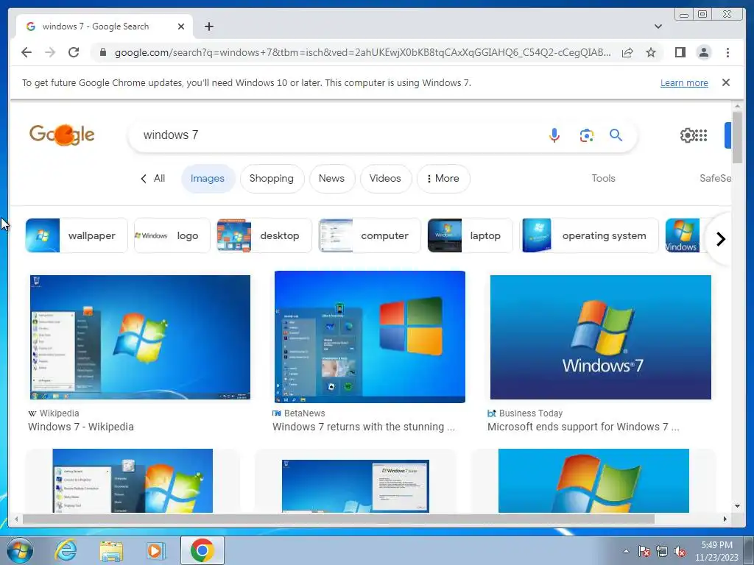The width and height of the screenshot is (754, 565).
Task: Open the taskbar clock and date
Action: click(x=716, y=551)
